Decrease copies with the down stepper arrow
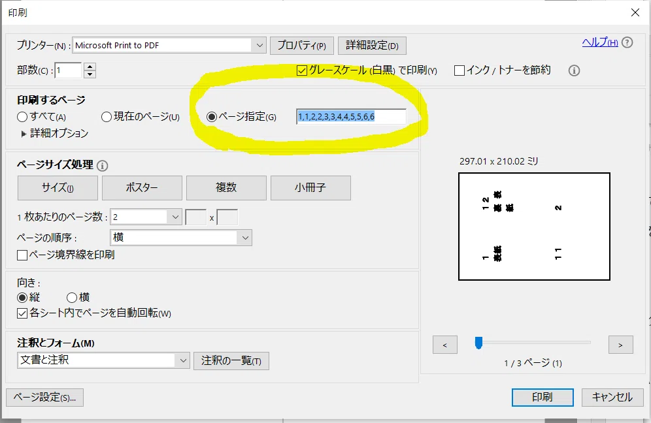 pos(90,74)
